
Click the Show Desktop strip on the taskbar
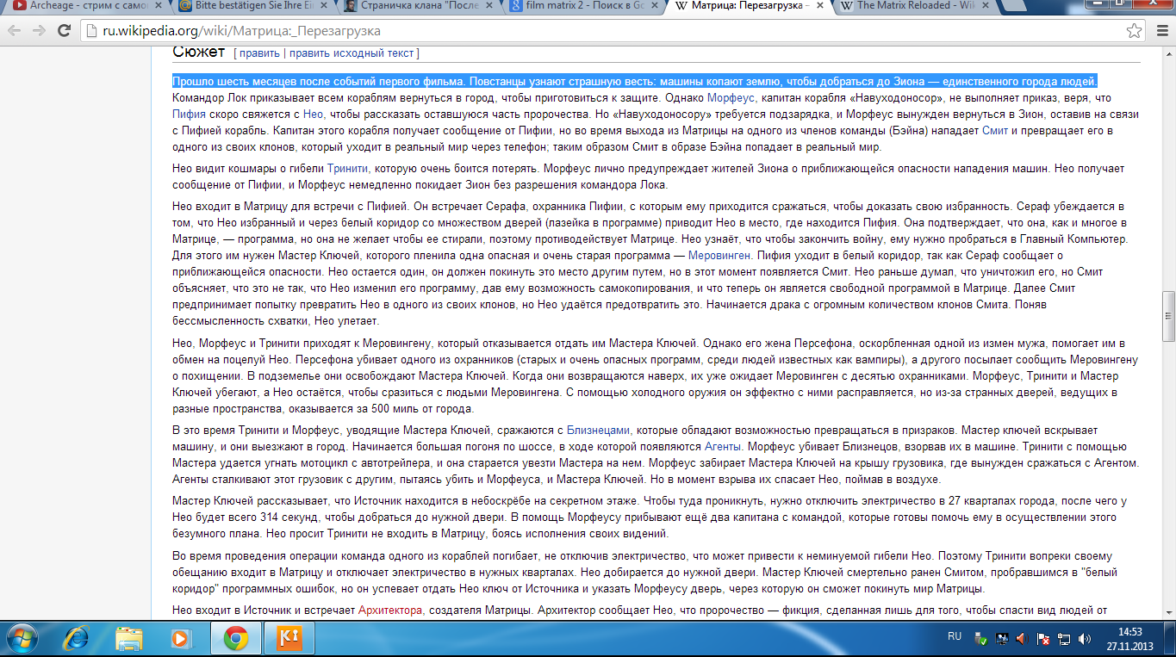[1169, 639]
